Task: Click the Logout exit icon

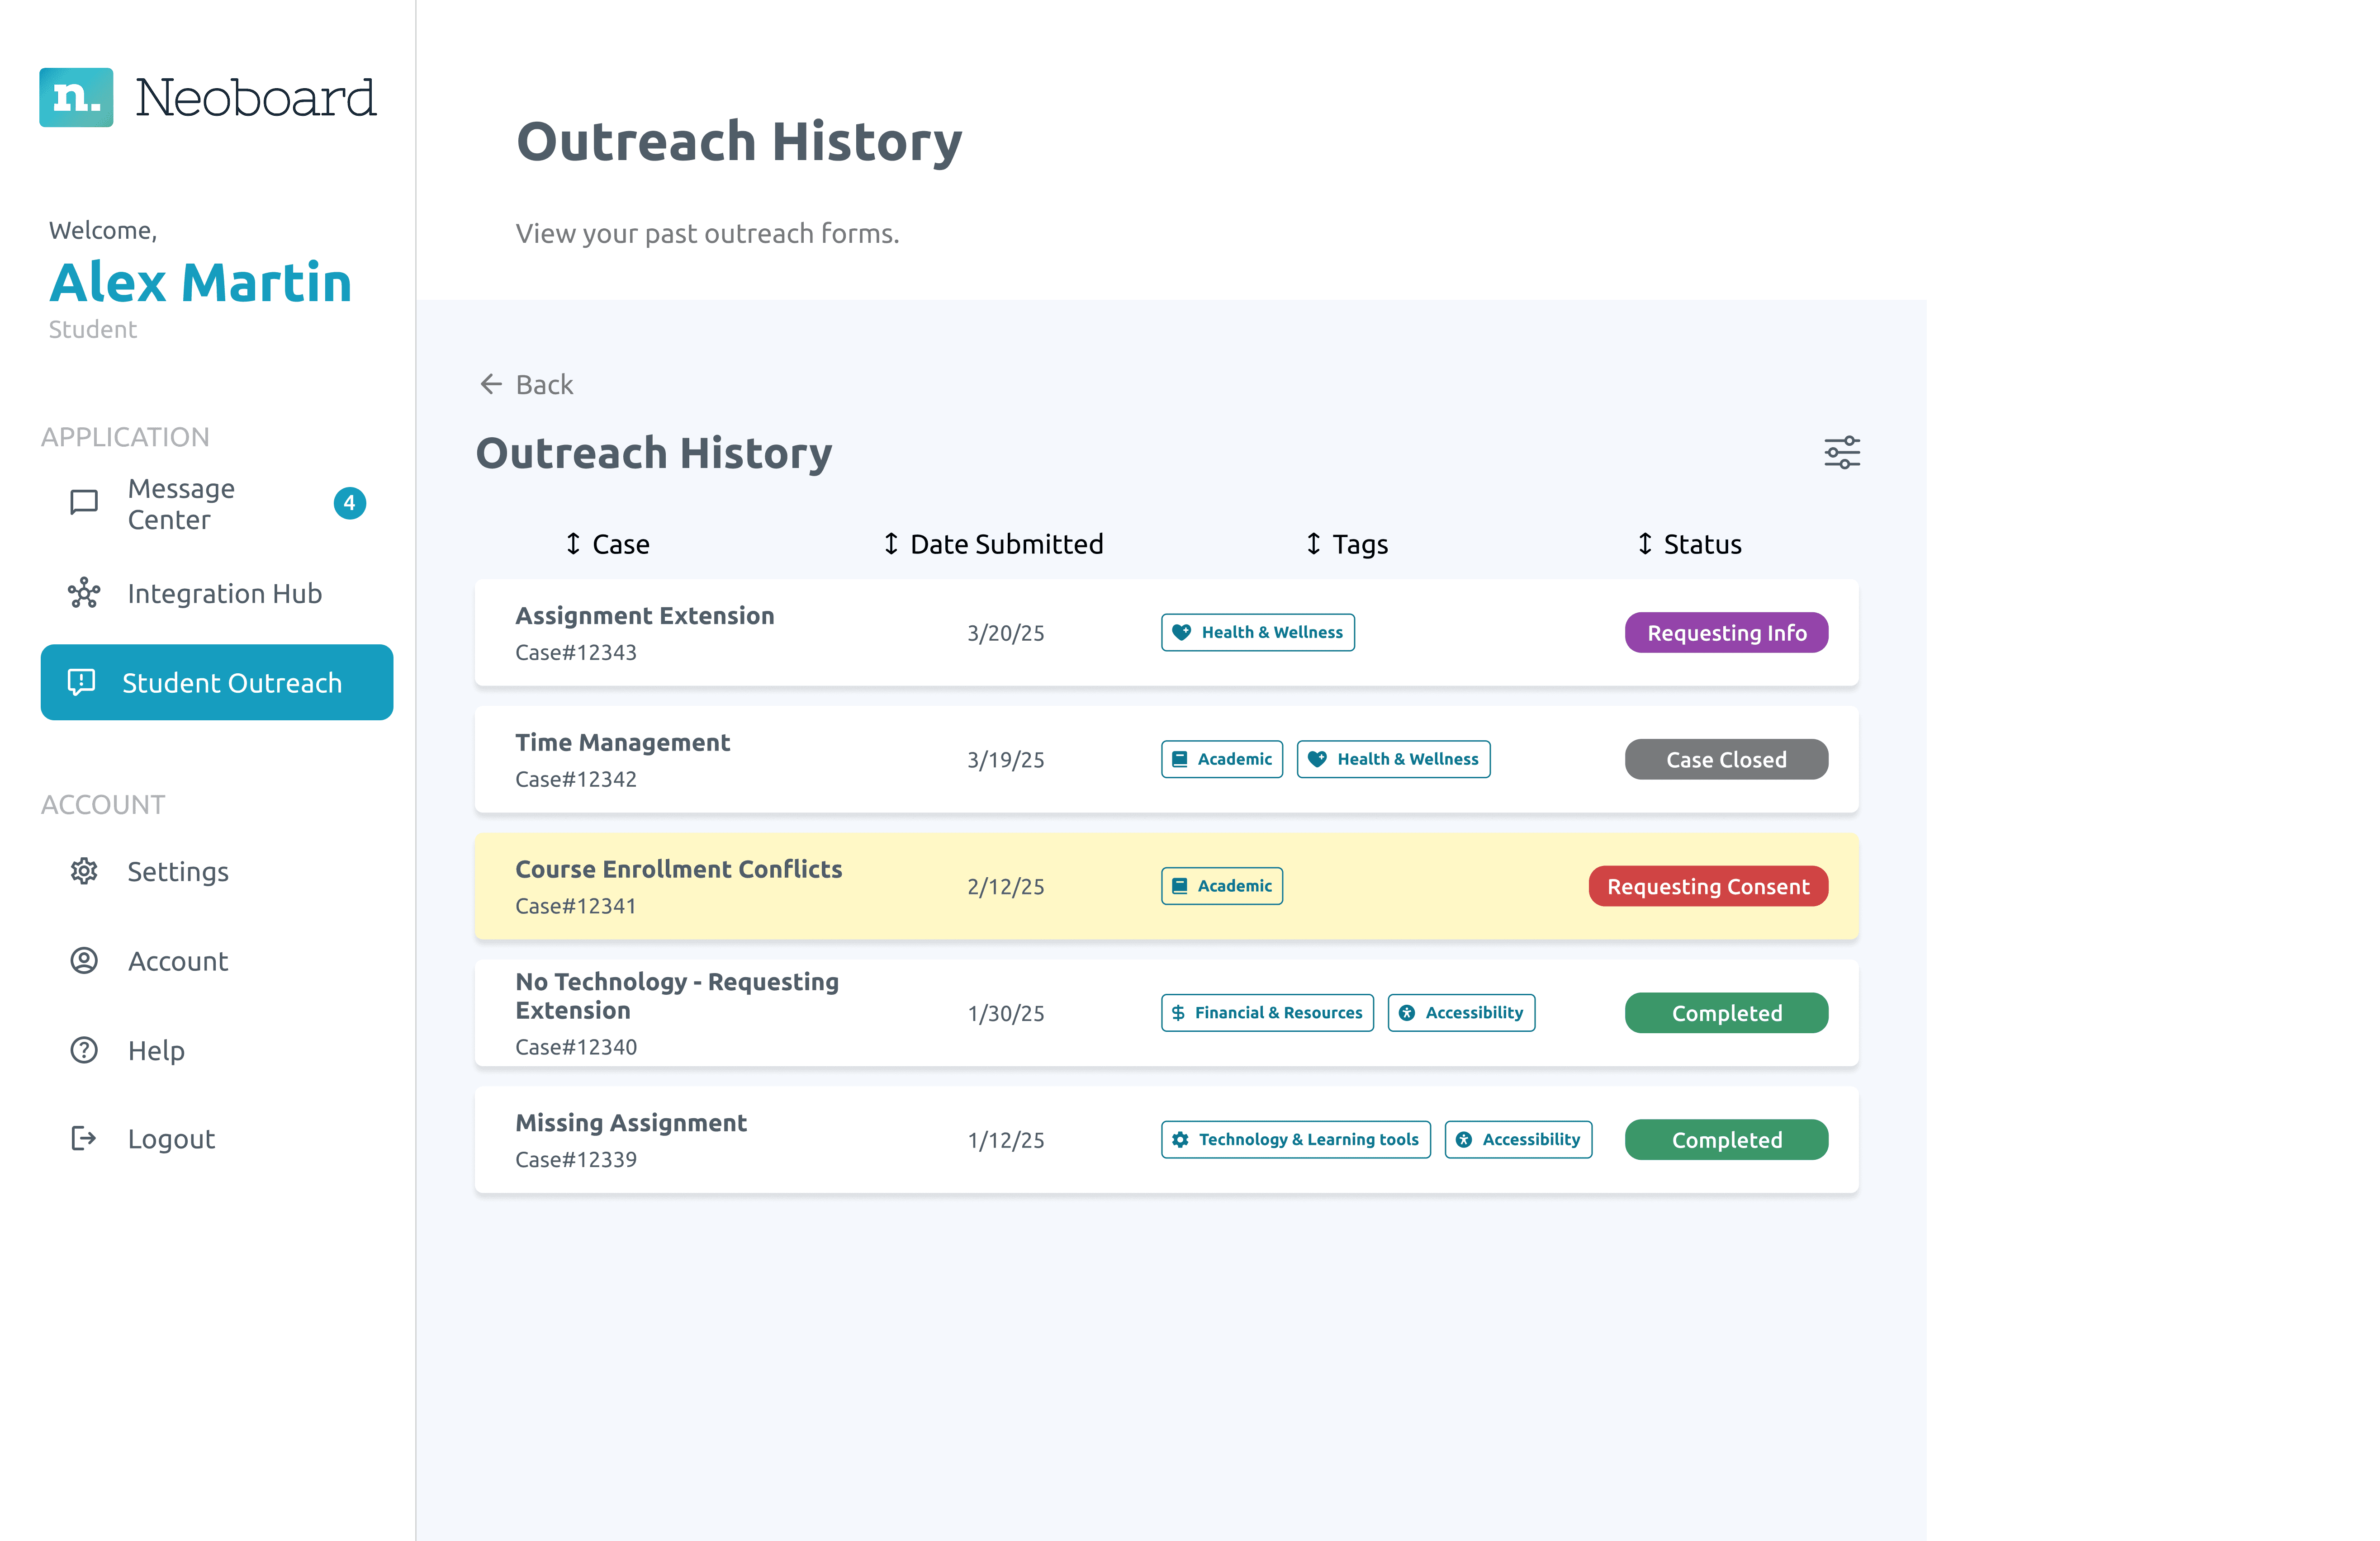Action: [84, 1138]
